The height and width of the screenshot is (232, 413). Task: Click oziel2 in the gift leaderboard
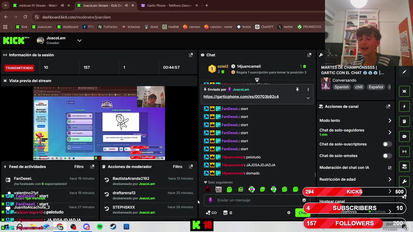point(223,66)
